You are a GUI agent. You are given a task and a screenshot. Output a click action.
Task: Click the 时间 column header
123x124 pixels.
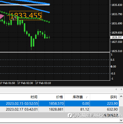point(19,97)
